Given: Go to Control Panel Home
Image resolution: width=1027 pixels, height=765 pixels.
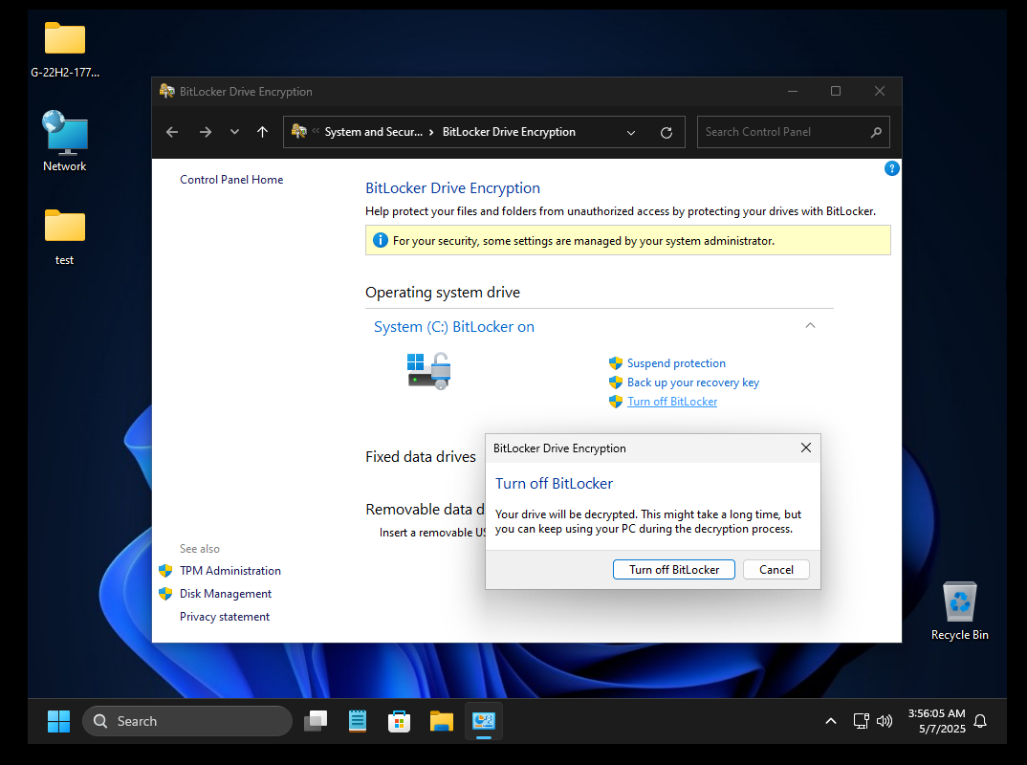Looking at the screenshot, I should click(231, 180).
